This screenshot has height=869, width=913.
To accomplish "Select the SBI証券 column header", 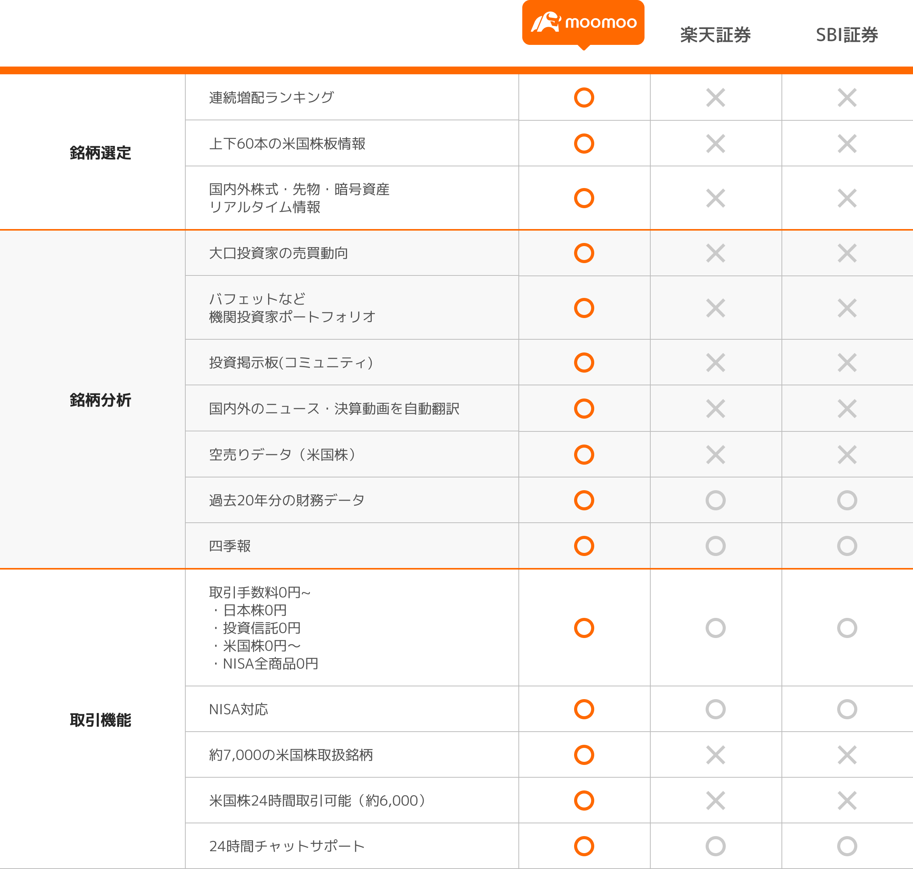I will click(846, 35).
